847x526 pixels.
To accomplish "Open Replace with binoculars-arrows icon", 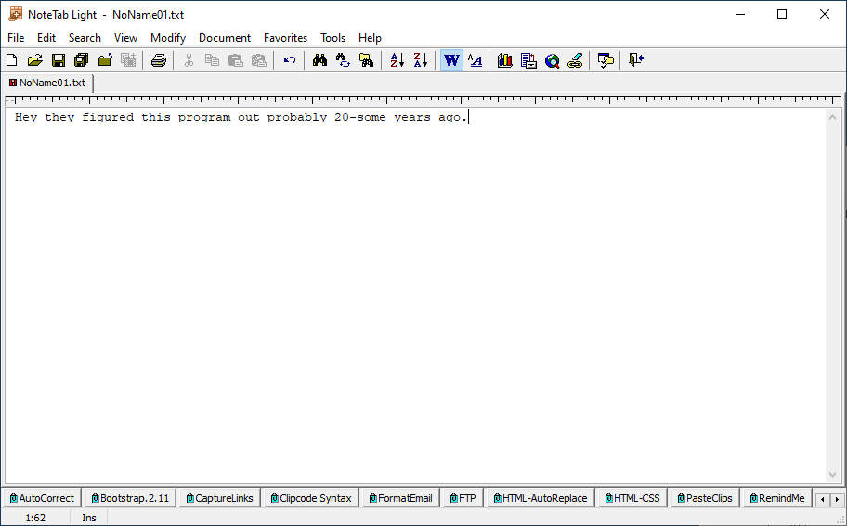I will [x=343, y=60].
